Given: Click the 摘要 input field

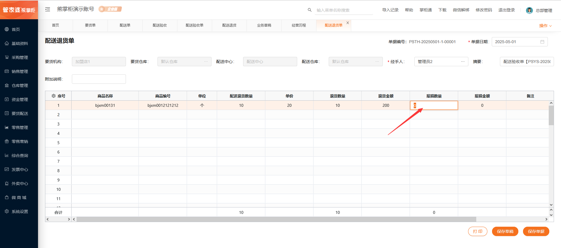Looking at the screenshot, I should tap(527, 62).
